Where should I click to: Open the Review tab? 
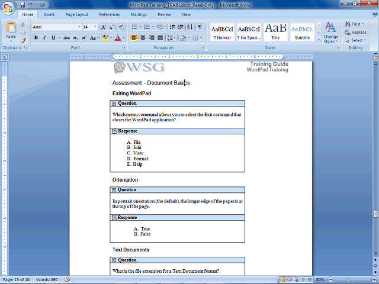click(x=165, y=14)
